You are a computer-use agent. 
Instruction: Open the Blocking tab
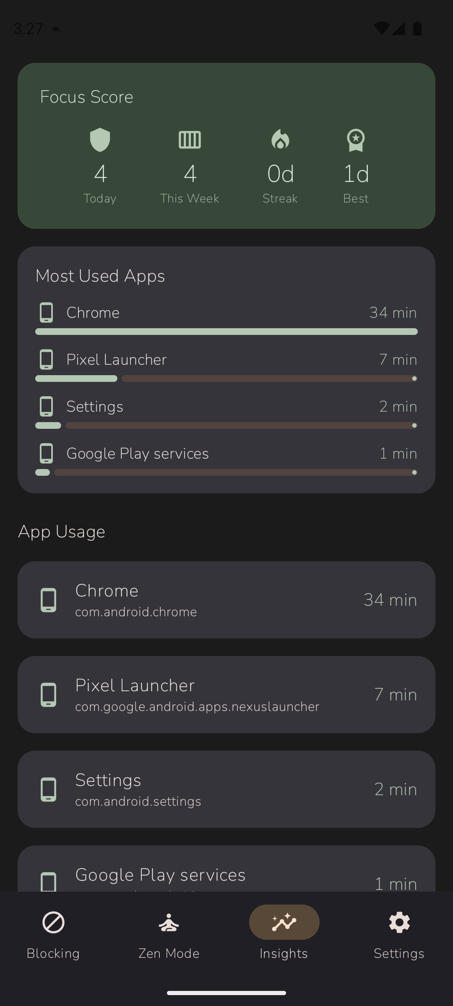(53, 934)
